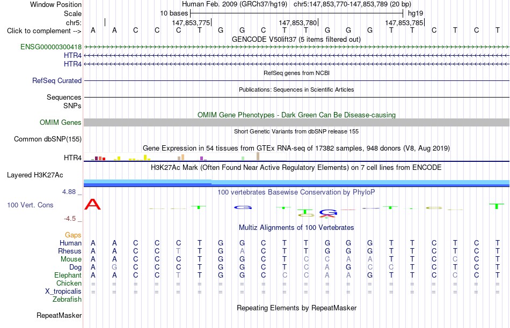Screen dimensions: 510x328
Task: Click the Zebrafish species label
Action: pos(67,300)
